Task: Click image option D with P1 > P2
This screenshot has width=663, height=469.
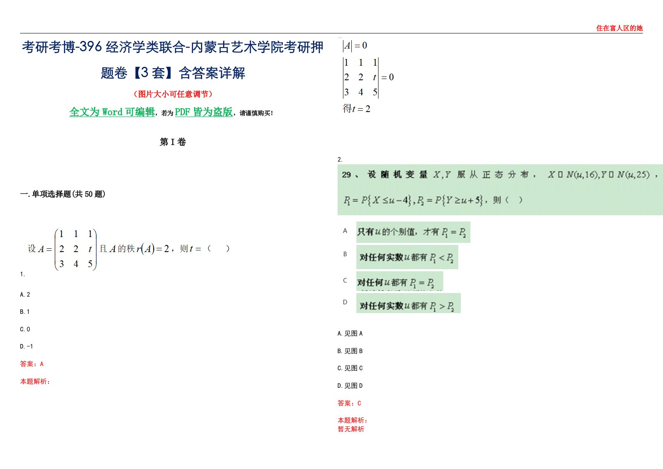Action: click(x=408, y=303)
